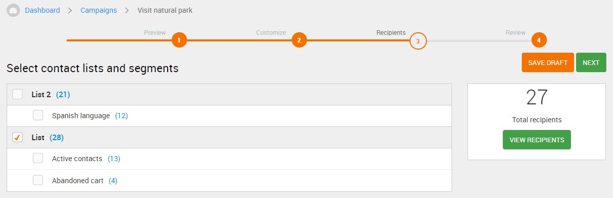This screenshot has width=613, height=198.
Task: Click the Save Draft button
Action: [548, 62]
